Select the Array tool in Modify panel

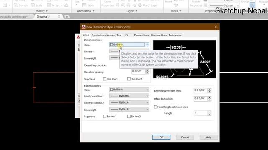click(53, 5)
